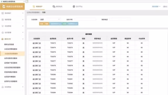Click the 在线商城 shop icon
The image size is (168, 95).
[x=3, y=26]
